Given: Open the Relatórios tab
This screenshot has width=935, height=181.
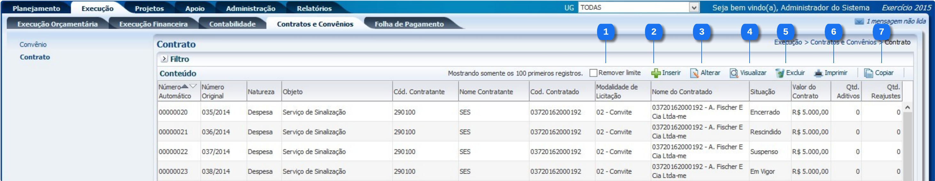Looking at the screenshot, I should pyautogui.click(x=314, y=8).
